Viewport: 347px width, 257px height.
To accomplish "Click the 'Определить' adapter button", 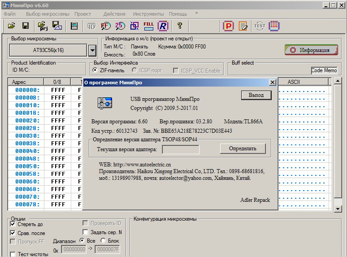I will (x=243, y=148).
